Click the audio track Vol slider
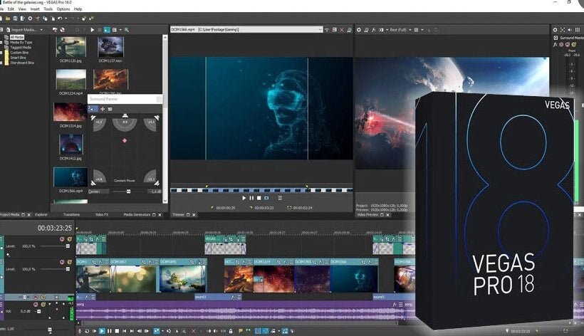The image size is (584, 336). [x=38, y=312]
